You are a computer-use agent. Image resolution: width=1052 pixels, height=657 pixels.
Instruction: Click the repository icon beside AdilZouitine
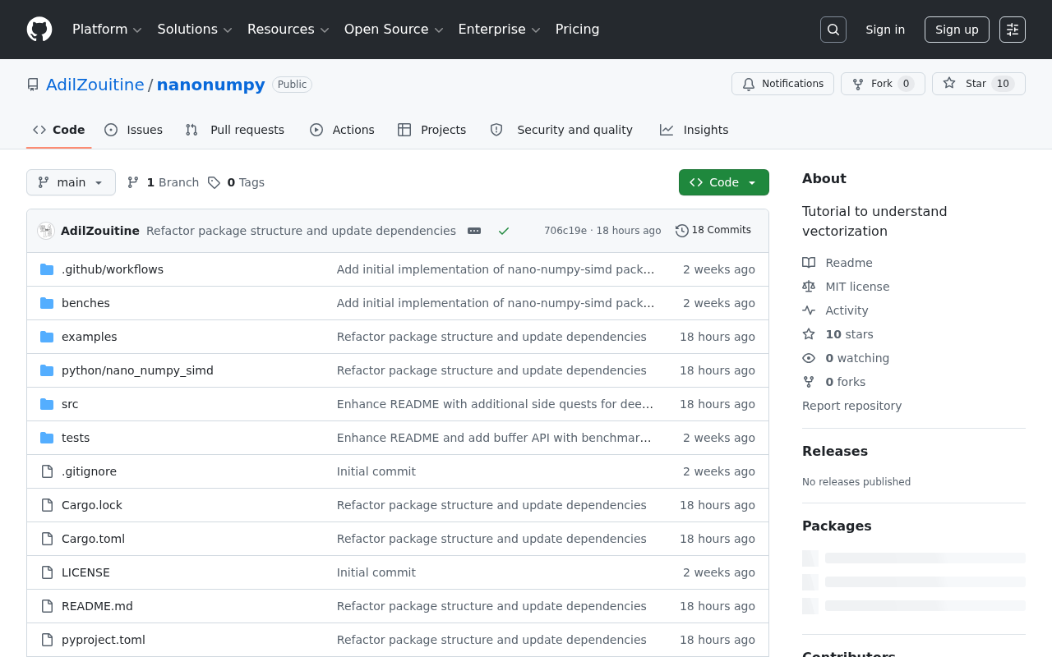point(33,85)
